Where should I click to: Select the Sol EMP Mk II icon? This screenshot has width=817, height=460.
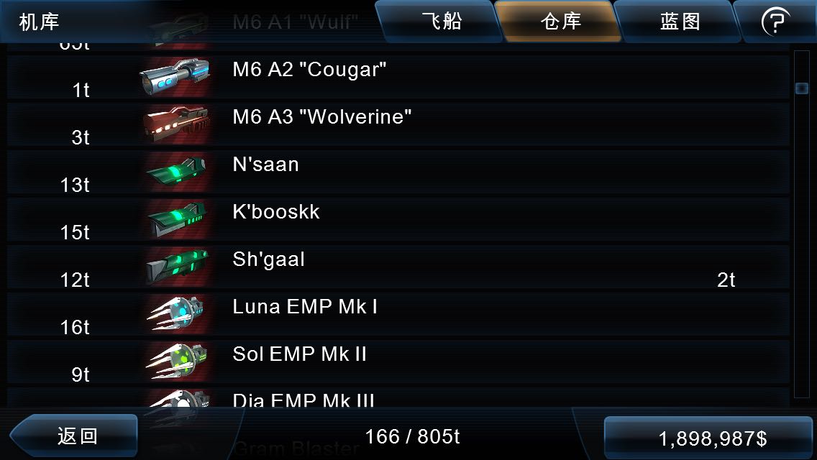click(x=177, y=362)
